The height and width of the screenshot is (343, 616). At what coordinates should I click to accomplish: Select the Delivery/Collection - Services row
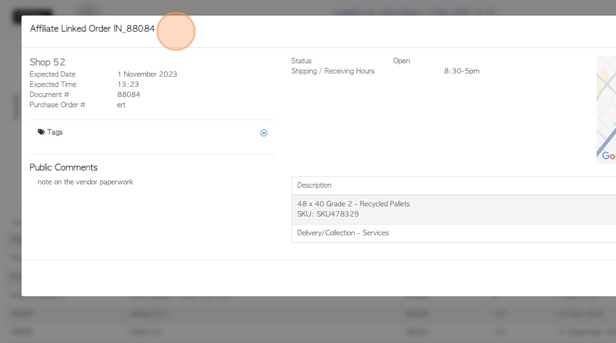coord(454,233)
